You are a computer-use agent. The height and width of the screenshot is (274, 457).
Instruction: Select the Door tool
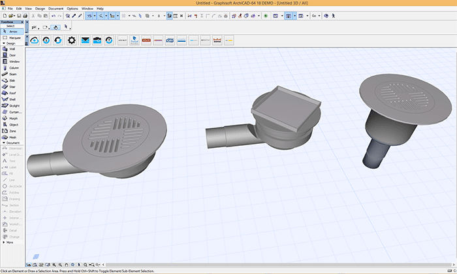(x=12, y=55)
